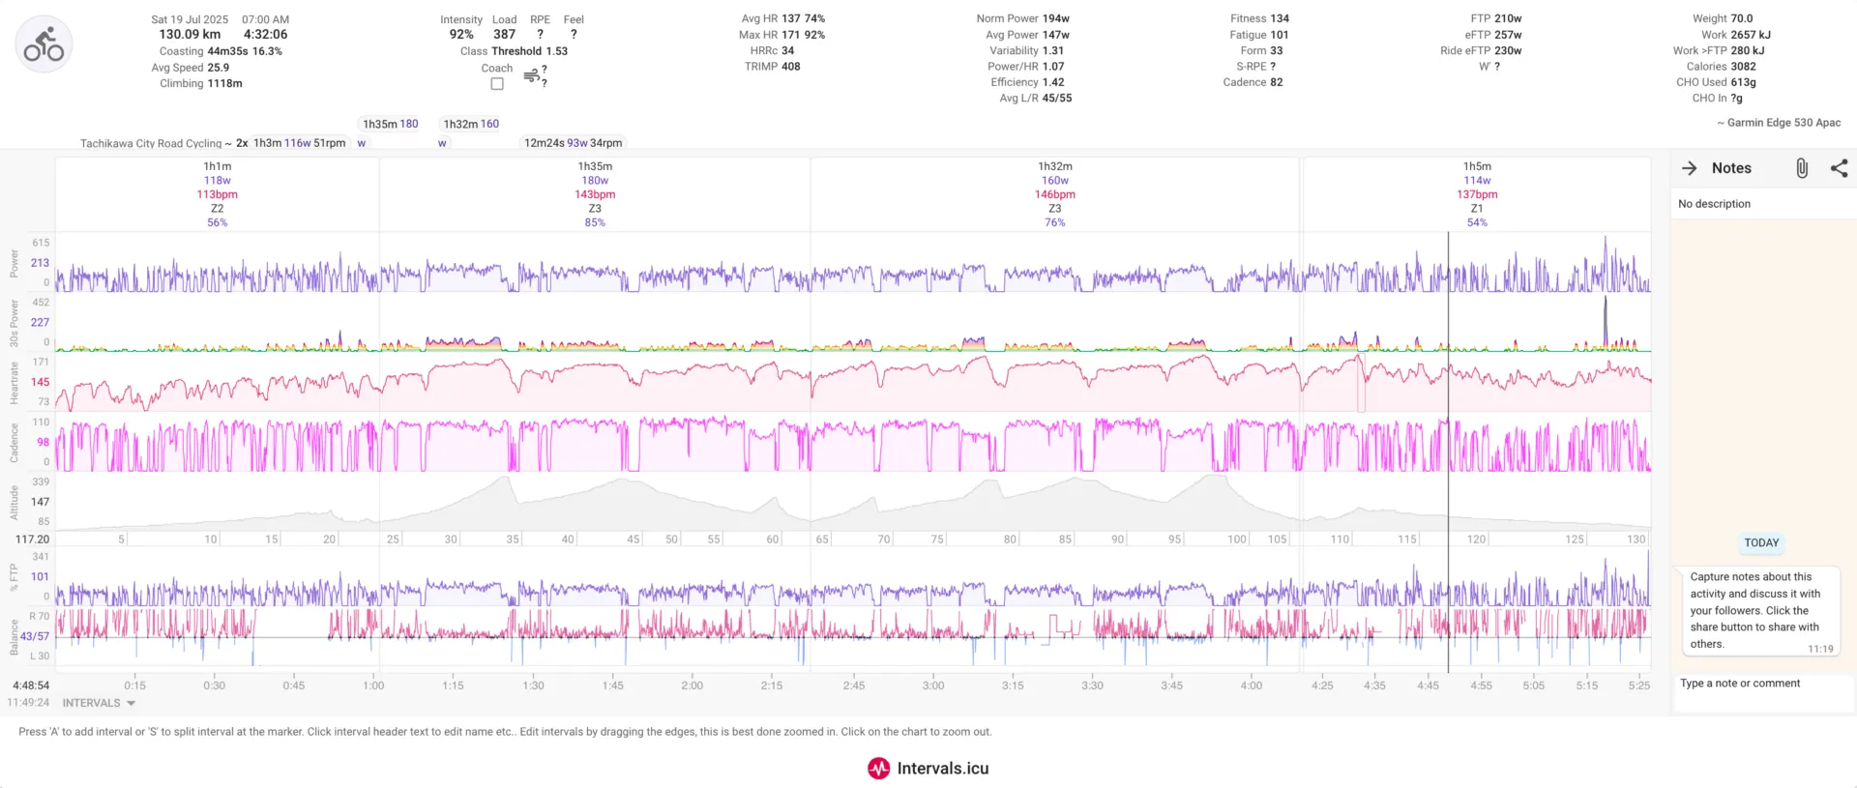Click the Feel question mark value
Screen dimensions: 1857x788
[574, 35]
